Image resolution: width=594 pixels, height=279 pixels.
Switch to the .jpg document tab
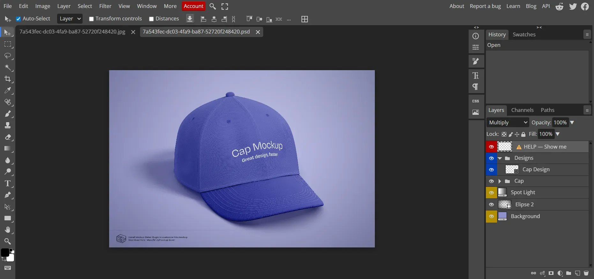point(72,32)
